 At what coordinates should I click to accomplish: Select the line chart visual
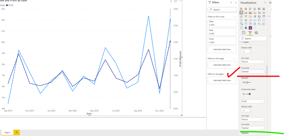coord(241,12)
